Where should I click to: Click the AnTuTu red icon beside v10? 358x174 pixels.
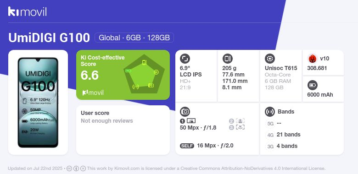pos(313,59)
